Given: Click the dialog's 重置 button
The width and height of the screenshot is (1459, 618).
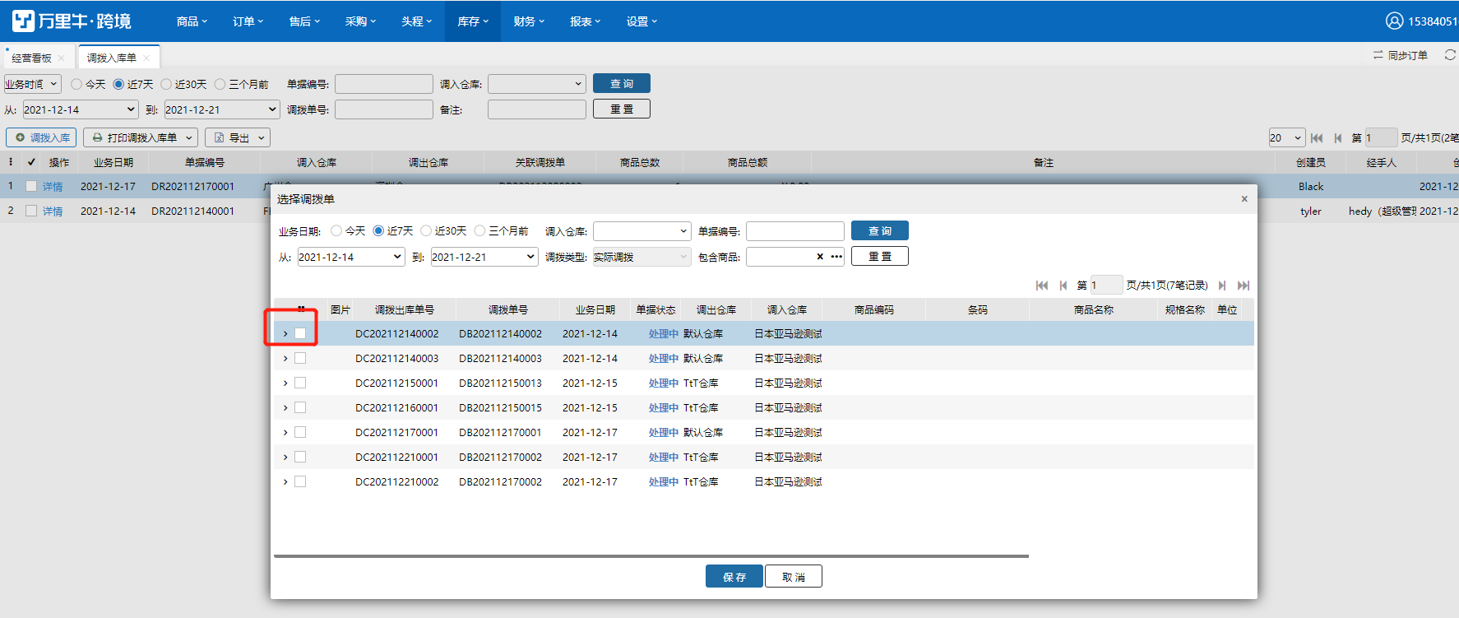Looking at the screenshot, I should [880, 257].
